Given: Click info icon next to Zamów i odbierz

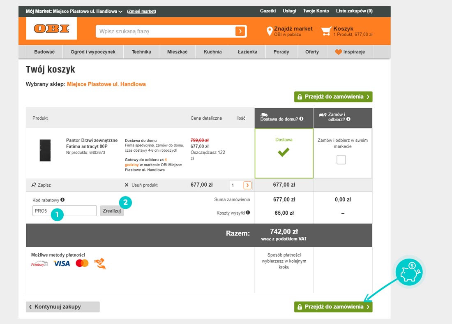Looking at the screenshot, I should [348, 119].
